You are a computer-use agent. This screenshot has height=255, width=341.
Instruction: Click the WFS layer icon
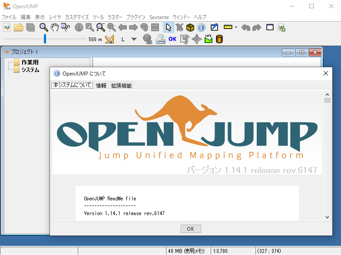(x=209, y=39)
